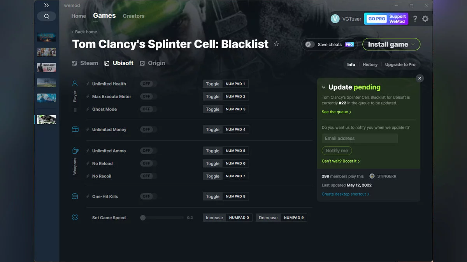Expand the sidebar with the double-arrow
Viewport: 467px width, 262px height.
(46, 5)
